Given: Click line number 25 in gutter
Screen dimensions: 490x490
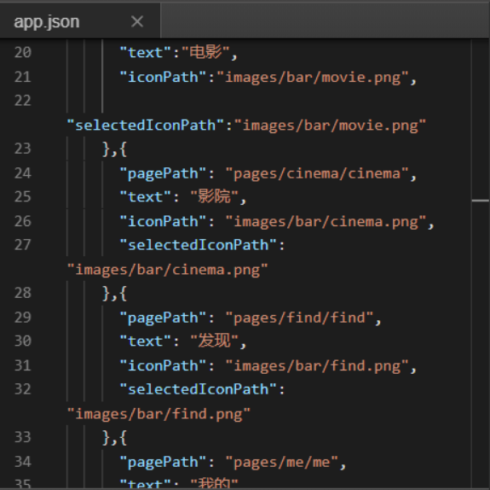Looking at the screenshot, I should pyautogui.click(x=23, y=197).
